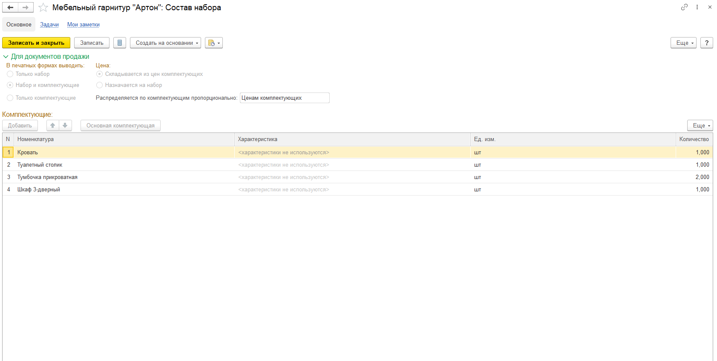Collapse the 'Для документов продажи' section
Screen dimensions: 717x361
click(6, 57)
